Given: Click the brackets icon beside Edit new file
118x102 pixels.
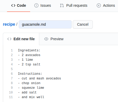Looking at the screenshot, I should click(9, 39).
